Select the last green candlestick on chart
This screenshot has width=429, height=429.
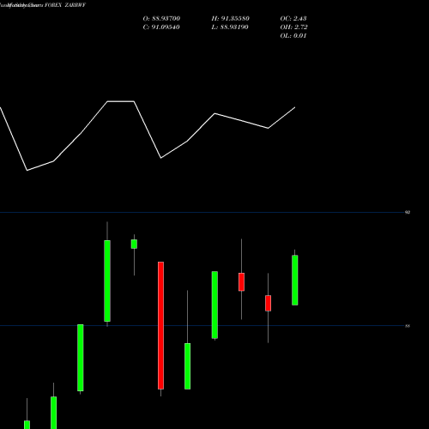click(295, 281)
